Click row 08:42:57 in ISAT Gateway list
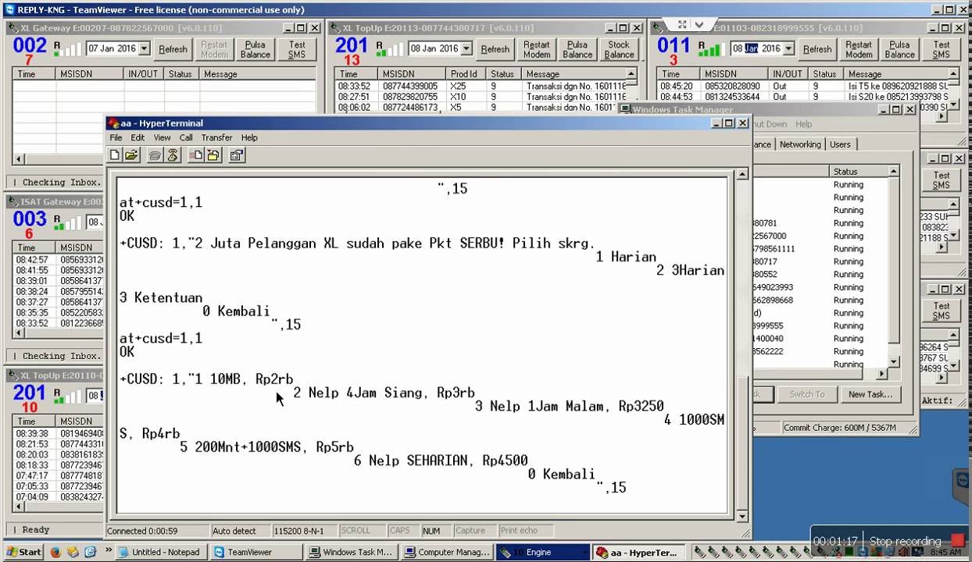The height and width of the screenshot is (562, 972). [59, 260]
